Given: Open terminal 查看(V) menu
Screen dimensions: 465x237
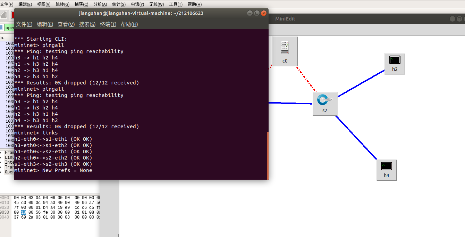Looking at the screenshot, I should tap(66, 24).
